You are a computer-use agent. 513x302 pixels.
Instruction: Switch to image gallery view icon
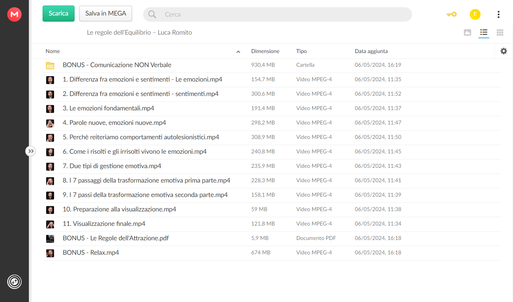click(467, 32)
